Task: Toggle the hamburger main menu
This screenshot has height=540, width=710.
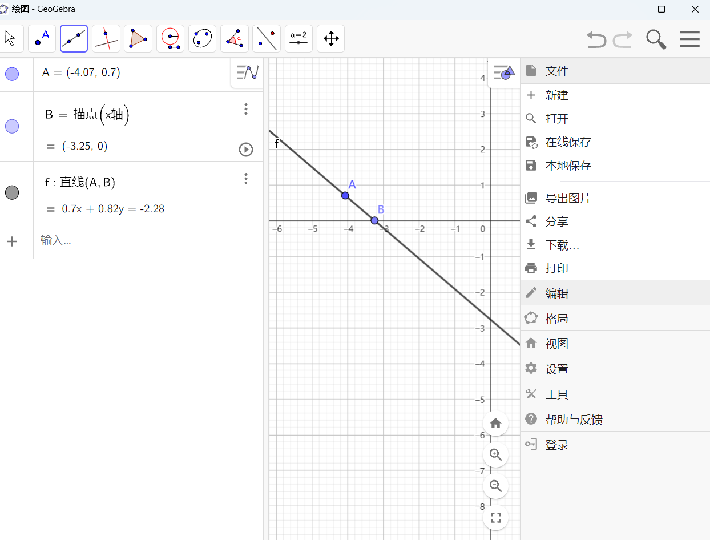Action: (x=690, y=39)
